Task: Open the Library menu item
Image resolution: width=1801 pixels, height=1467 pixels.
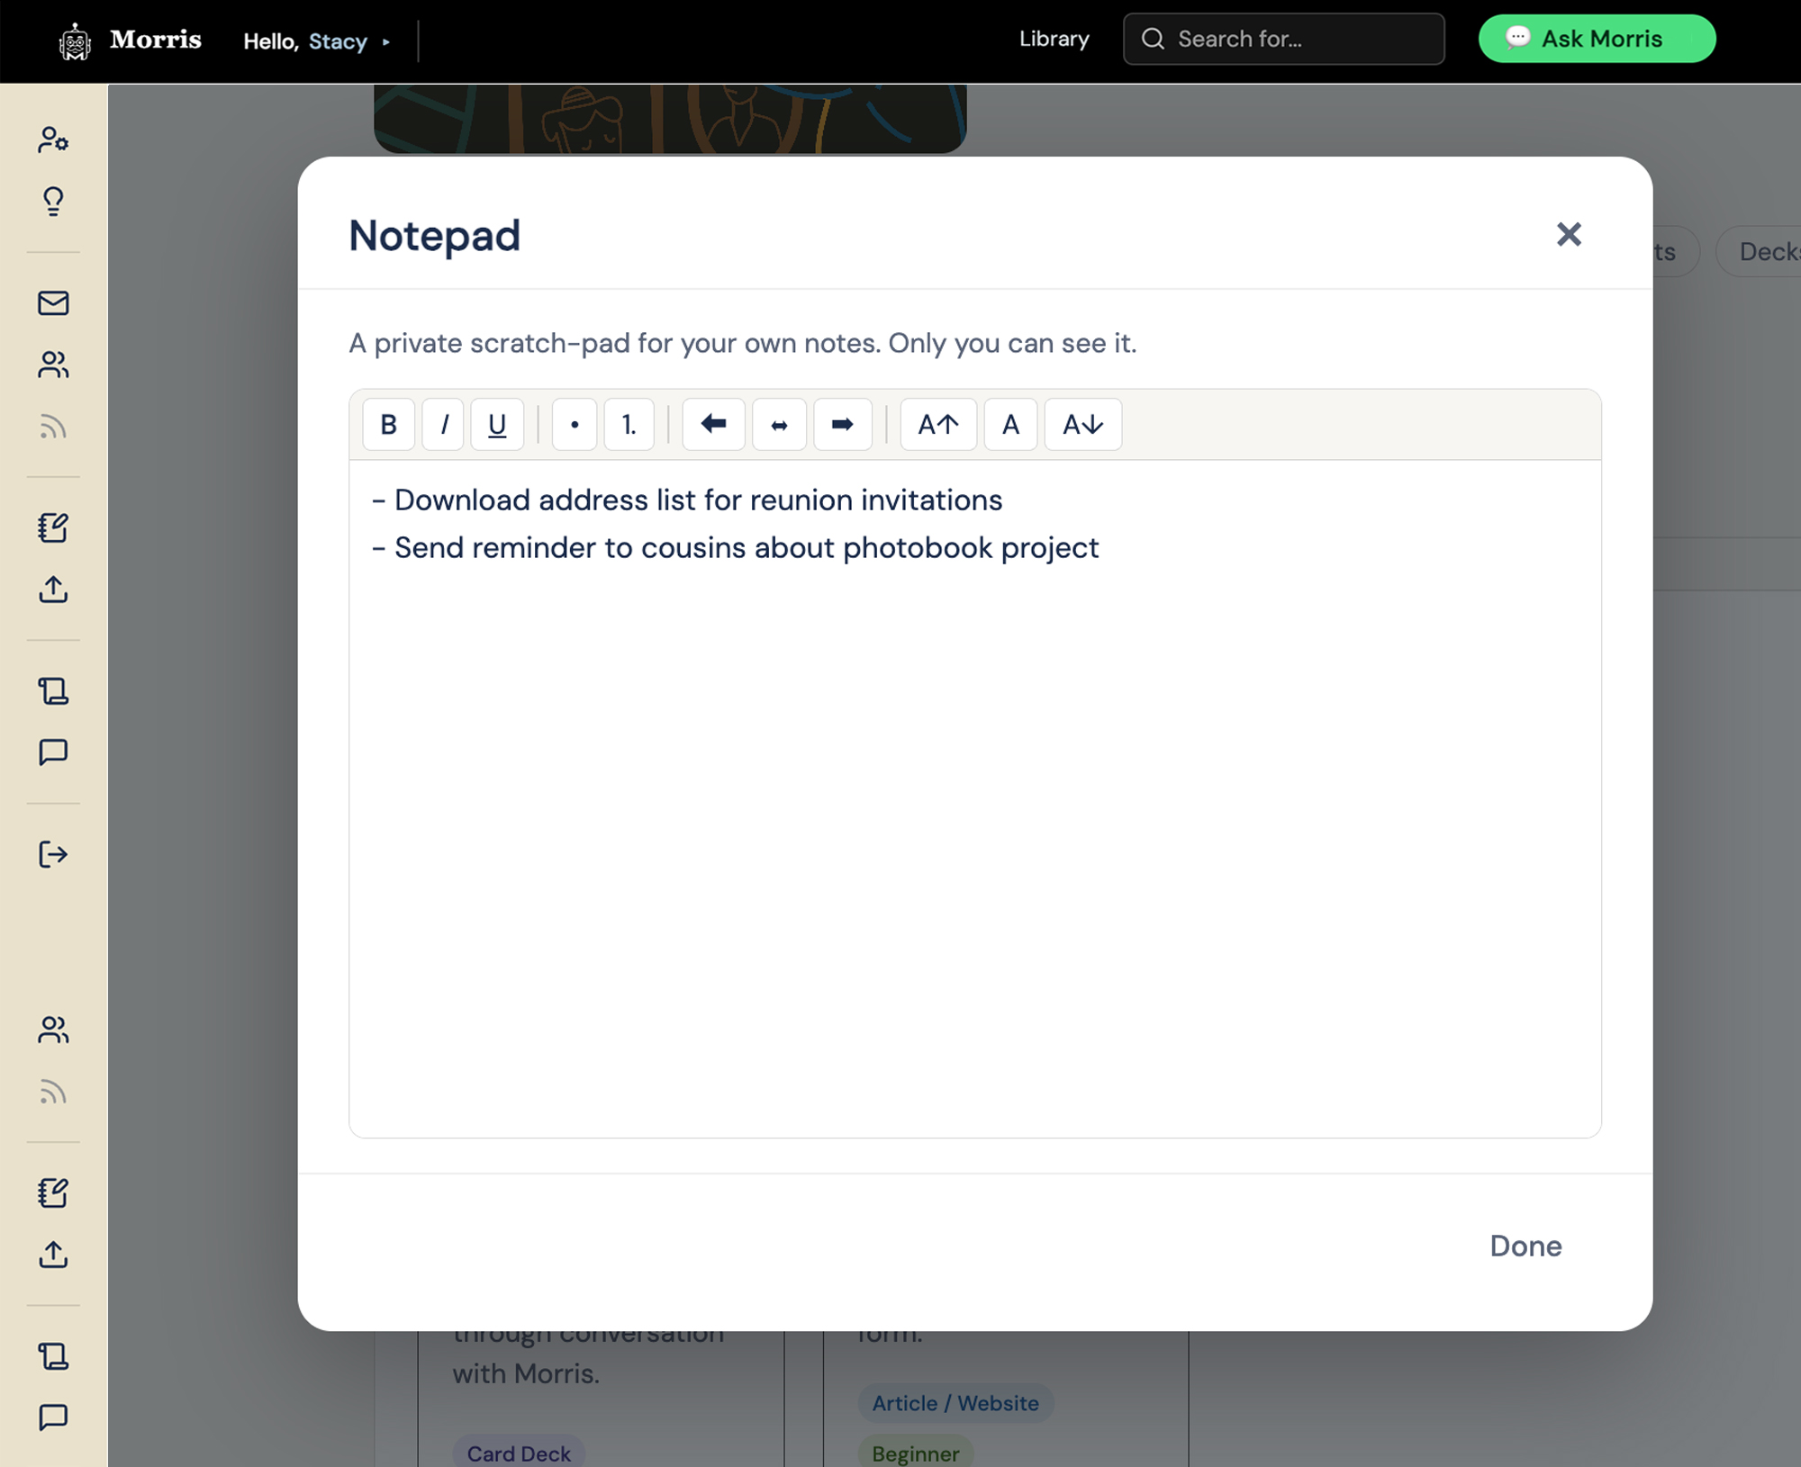Action: [1054, 39]
